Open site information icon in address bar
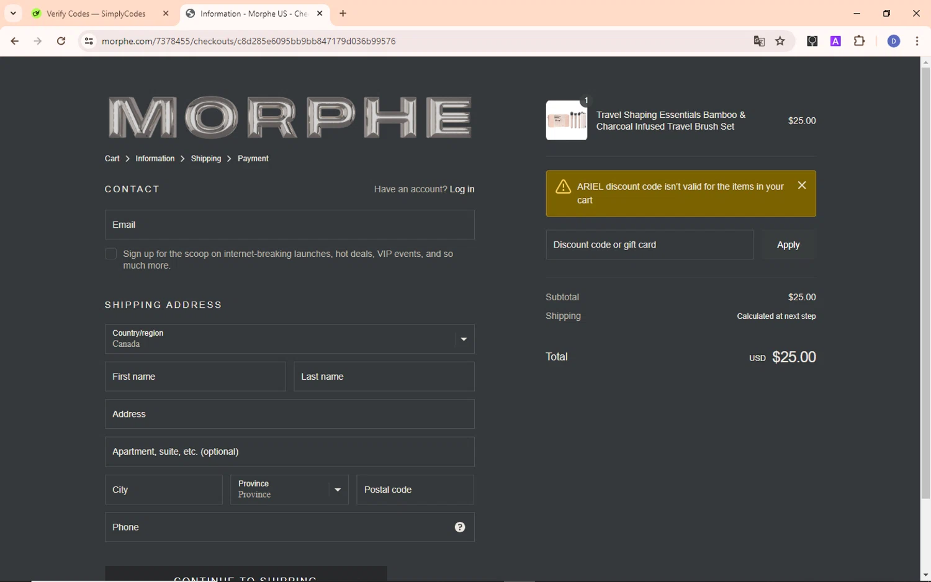The width and height of the screenshot is (931, 582). click(89, 41)
